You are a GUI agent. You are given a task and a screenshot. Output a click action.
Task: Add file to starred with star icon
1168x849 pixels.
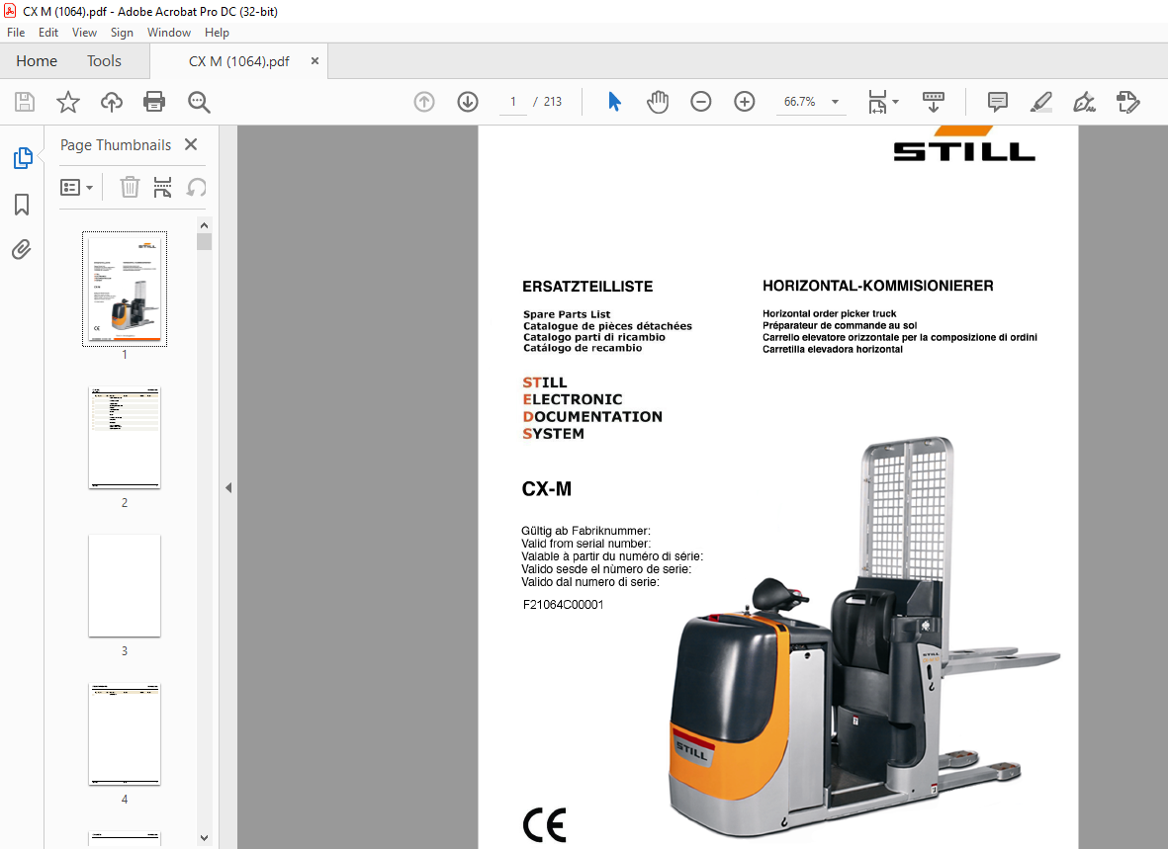point(68,101)
